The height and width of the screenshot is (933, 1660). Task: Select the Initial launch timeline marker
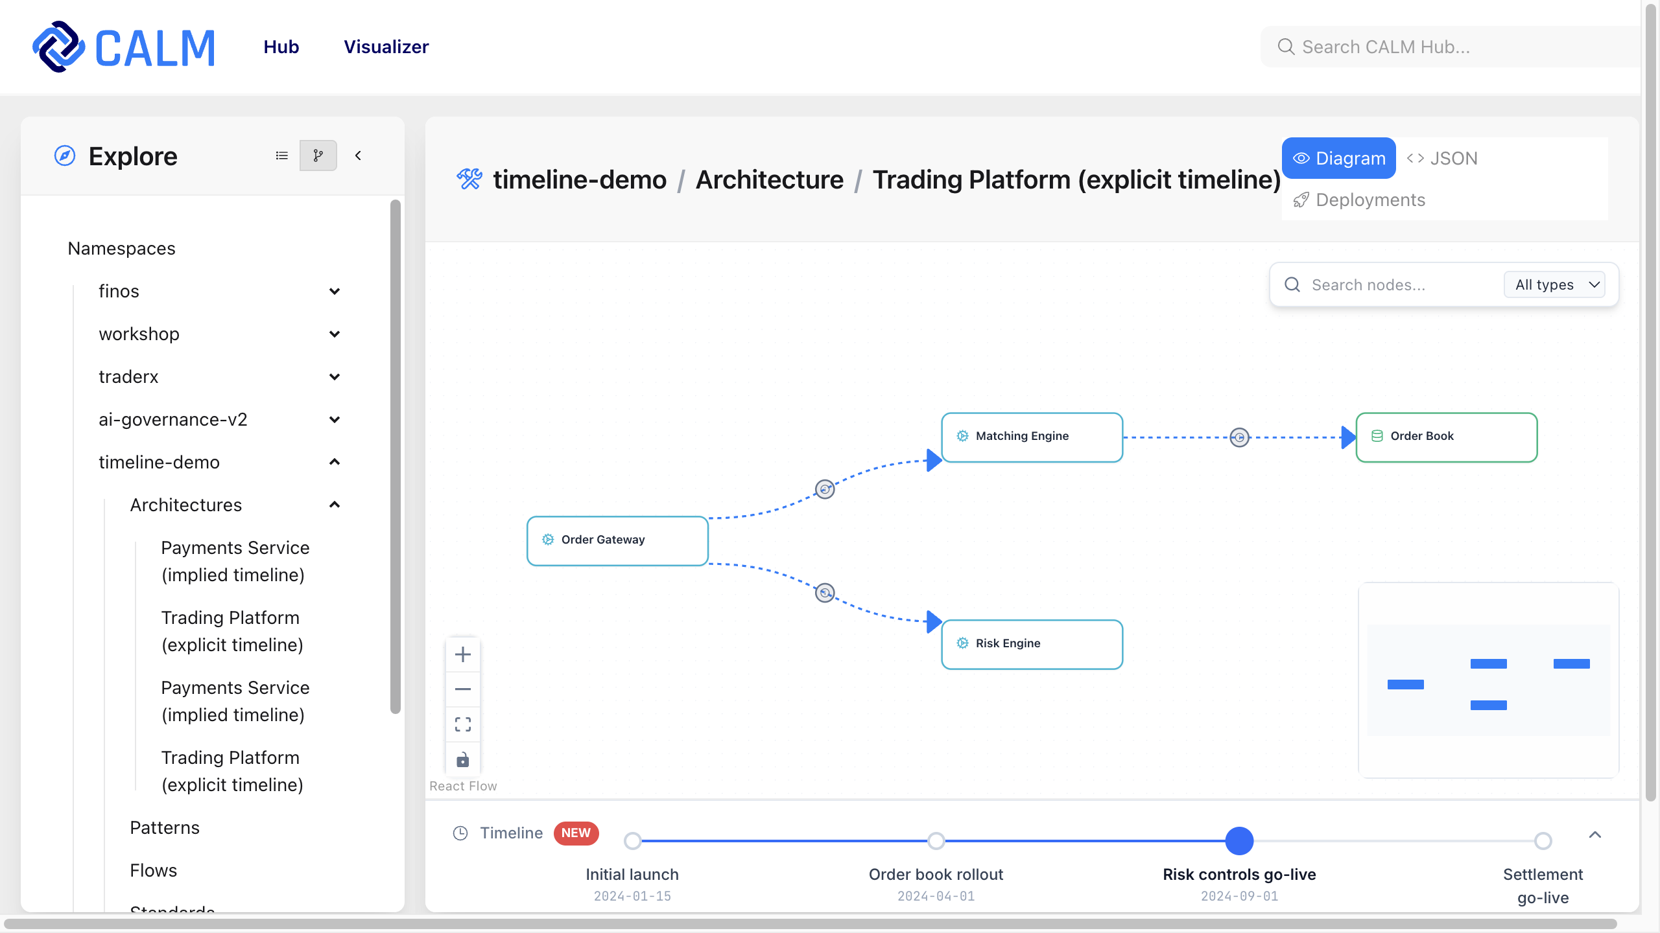[633, 841]
